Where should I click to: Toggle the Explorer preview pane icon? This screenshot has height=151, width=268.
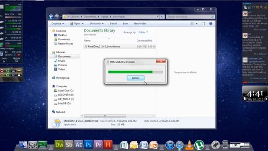(x=203, y=23)
